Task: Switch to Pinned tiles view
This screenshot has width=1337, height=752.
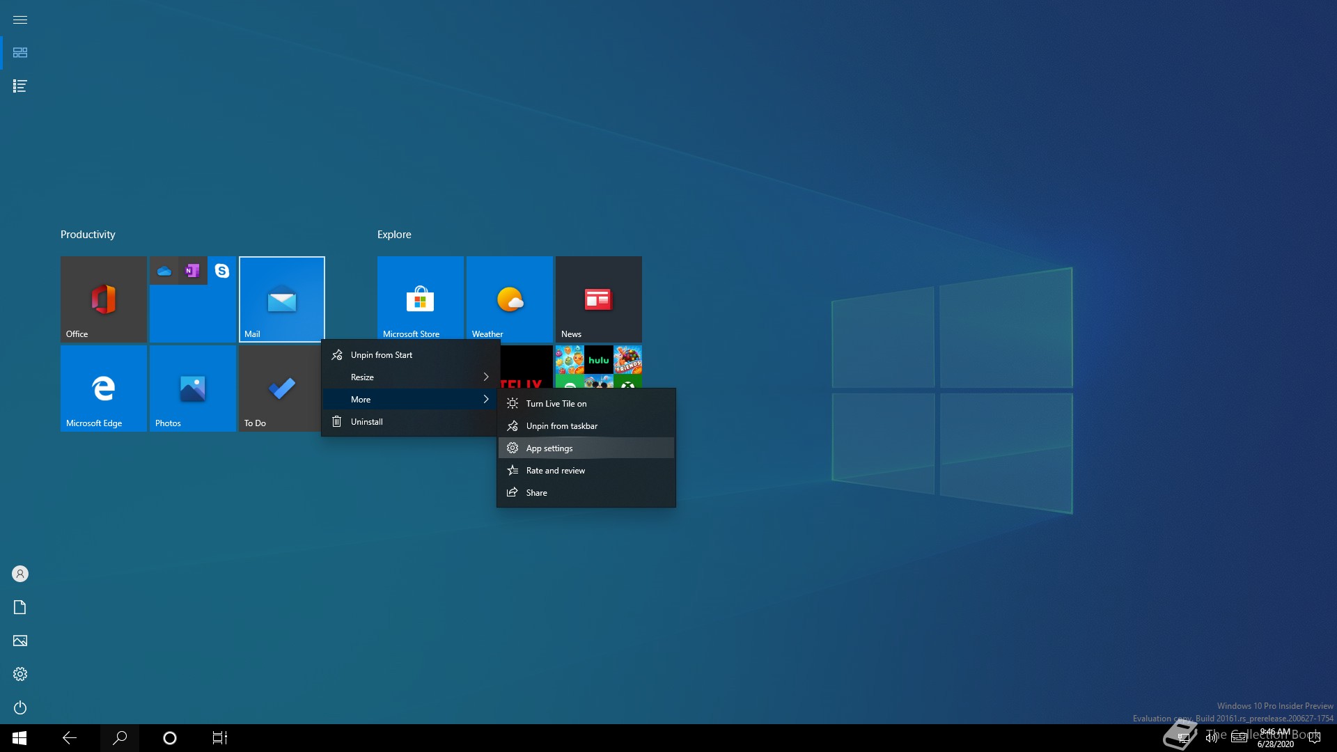Action: pos(20,53)
